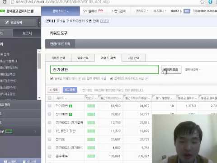Open the 비즈머니 dropdown menu

coord(160,11)
